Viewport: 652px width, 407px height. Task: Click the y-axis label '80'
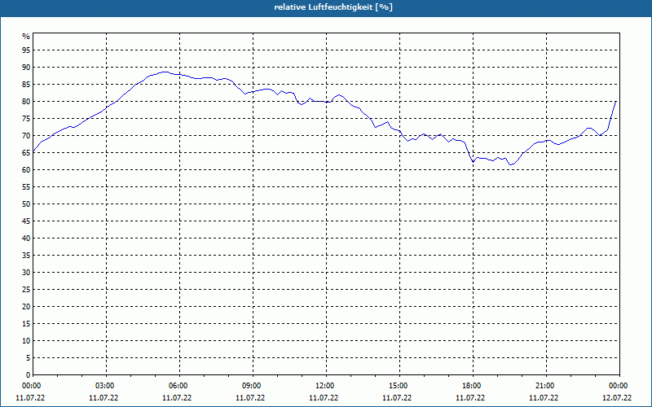click(x=26, y=101)
